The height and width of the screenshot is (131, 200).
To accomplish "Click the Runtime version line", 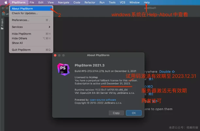I will click(101, 90).
